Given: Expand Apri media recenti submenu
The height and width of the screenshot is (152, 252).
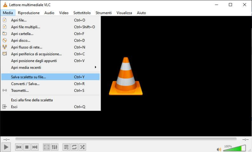Looking at the screenshot, I should pos(50,67).
